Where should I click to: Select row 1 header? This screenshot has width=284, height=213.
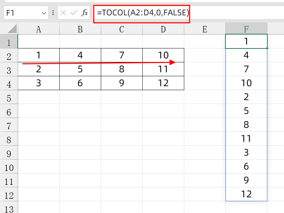click(9, 43)
